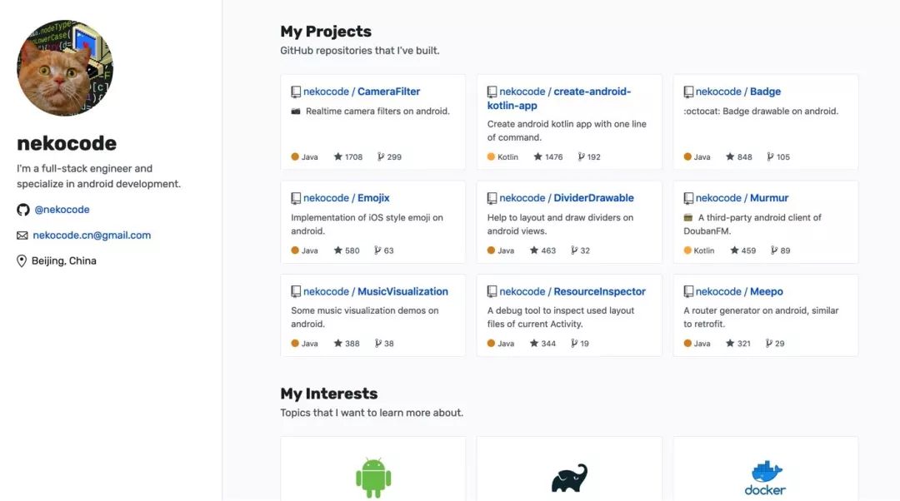Click the Hadoop elephant icon under My Interests
Screen dimensions: 900x501
pos(569,476)
